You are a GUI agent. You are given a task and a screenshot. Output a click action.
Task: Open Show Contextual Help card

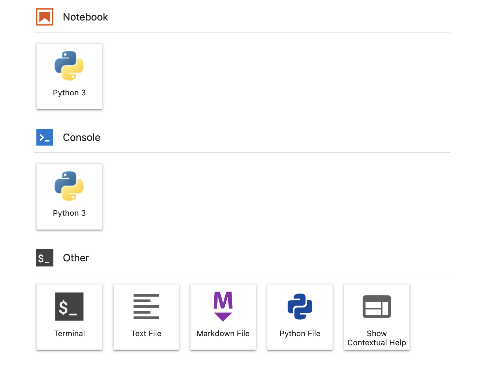point(377,317)
